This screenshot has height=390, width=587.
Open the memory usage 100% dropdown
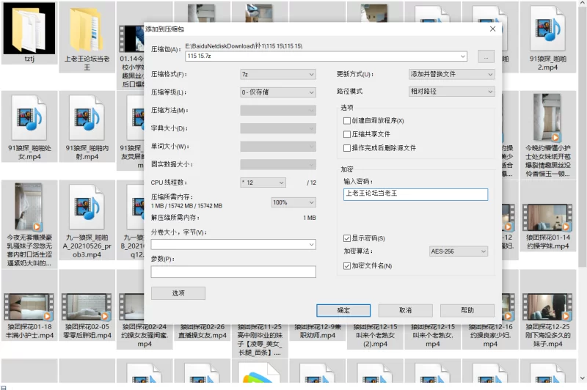tap(293, 202)
